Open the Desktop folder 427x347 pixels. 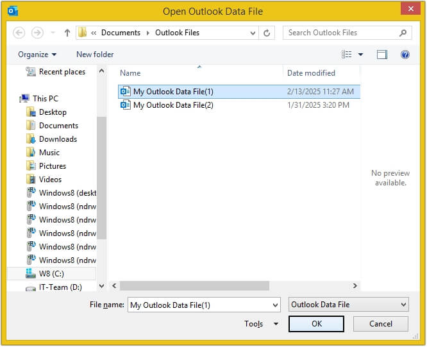tap(53, 112)
